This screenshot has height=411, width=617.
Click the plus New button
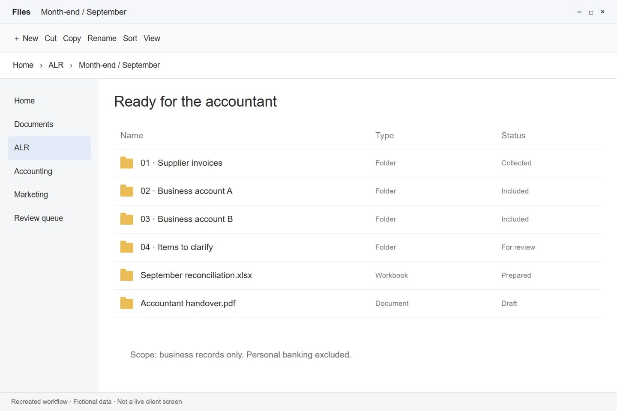26,38
